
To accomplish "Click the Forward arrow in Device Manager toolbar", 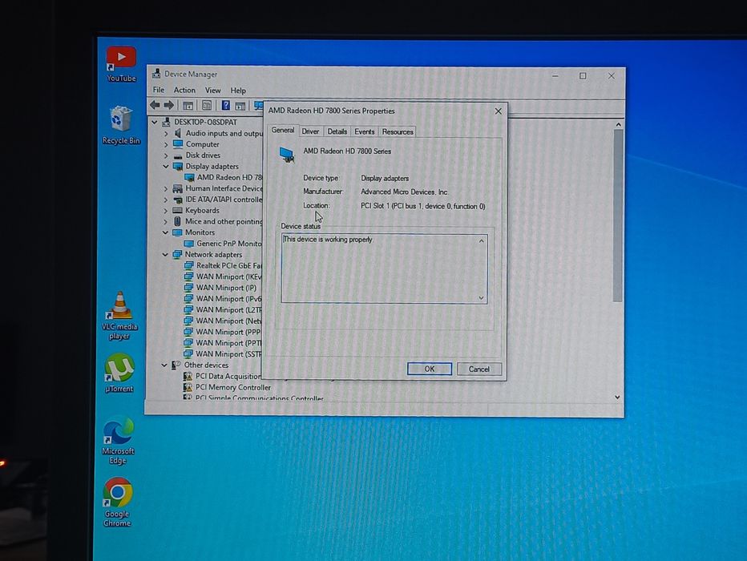I will 168,105.
